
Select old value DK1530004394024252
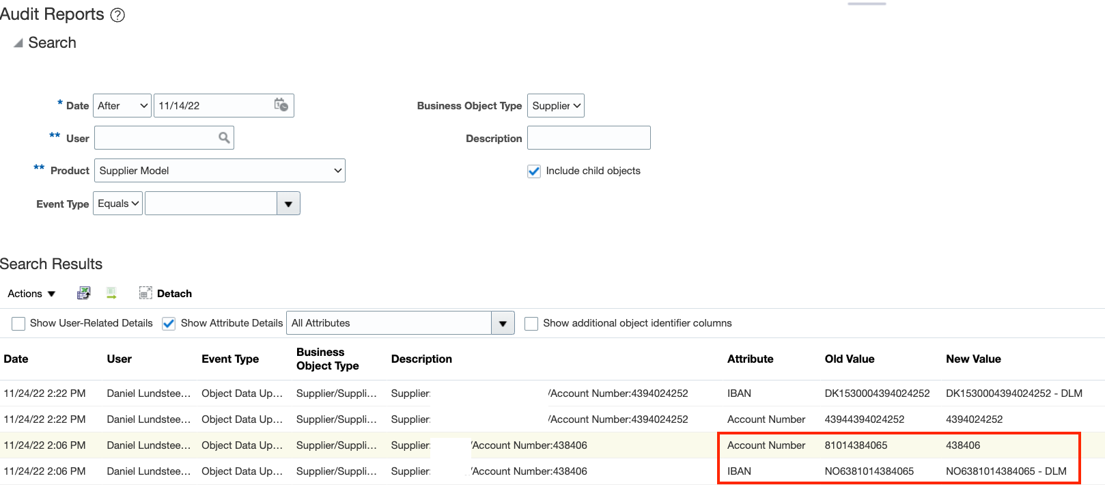(878, 393)
